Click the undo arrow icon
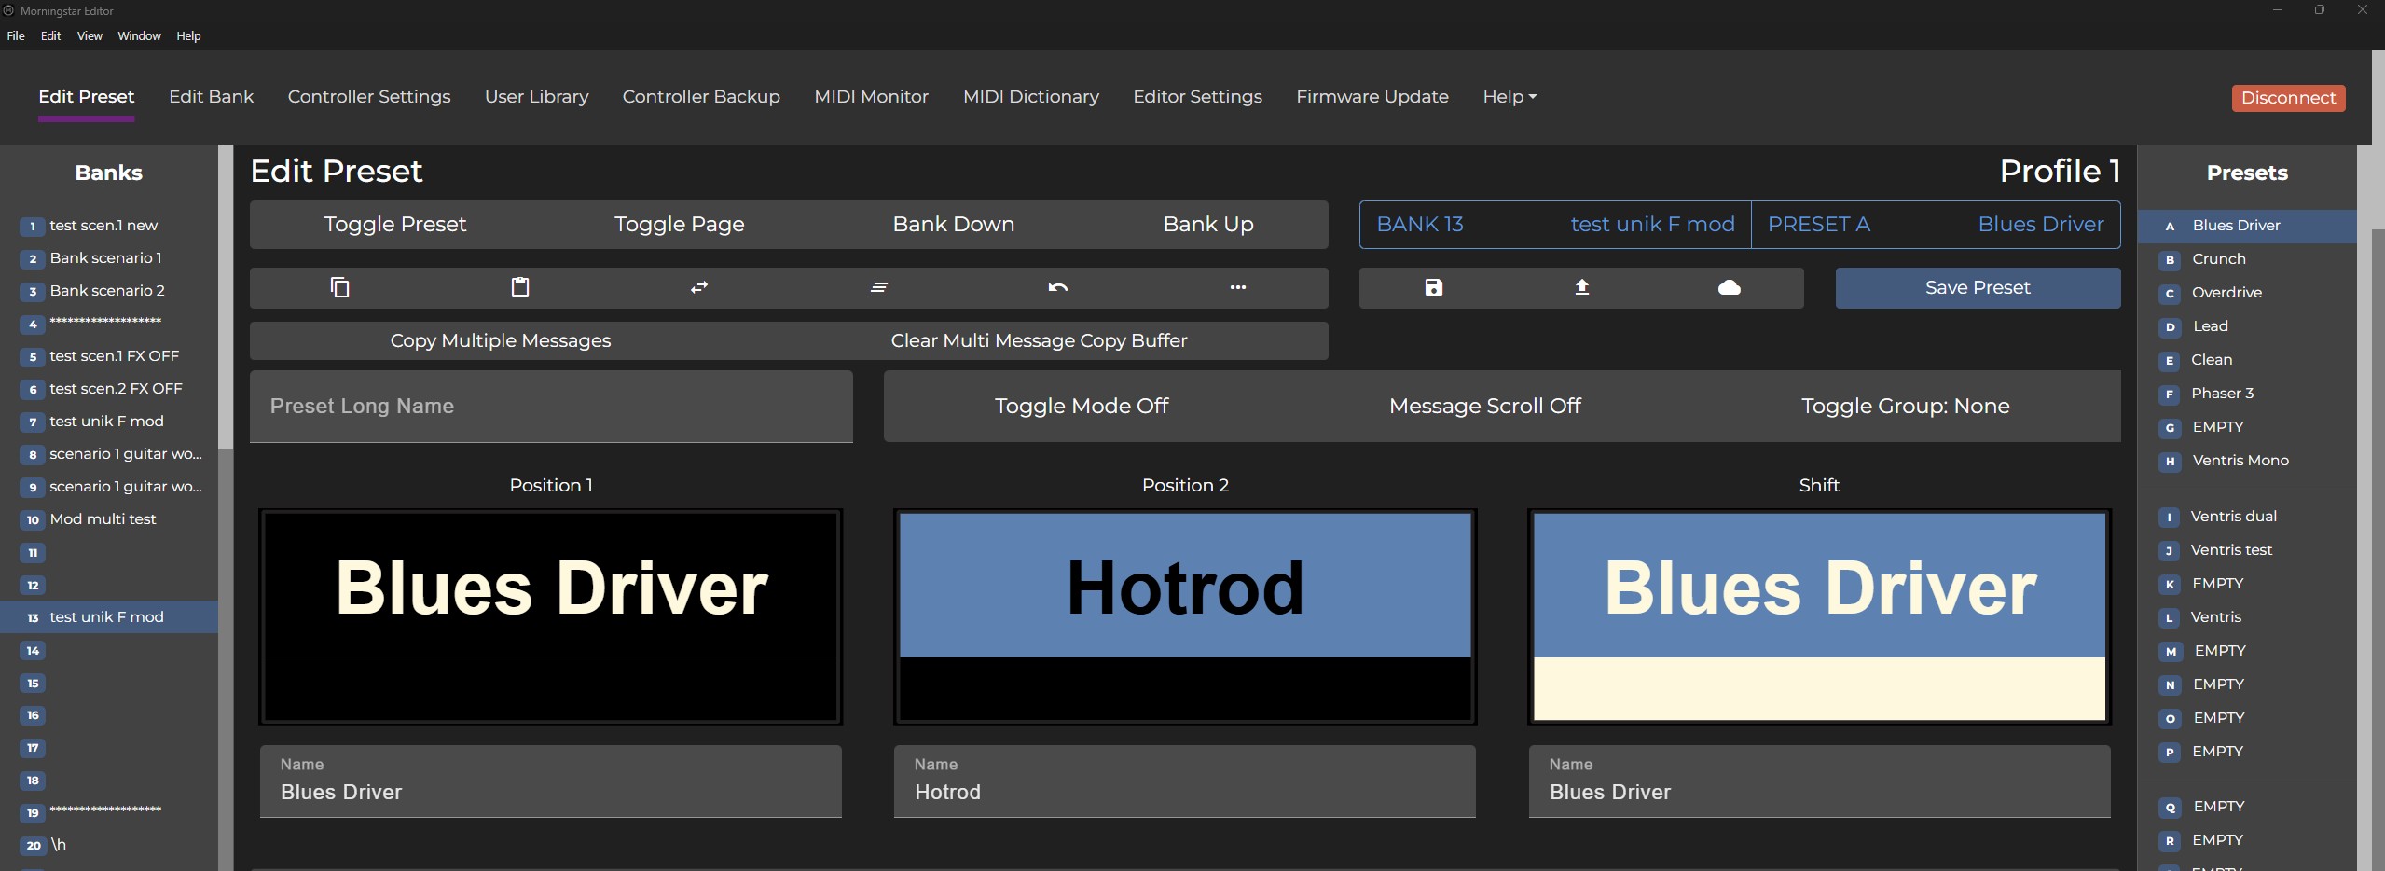Image resolution: width=2385 pixels, height=871 pixels. (1058, 287)
